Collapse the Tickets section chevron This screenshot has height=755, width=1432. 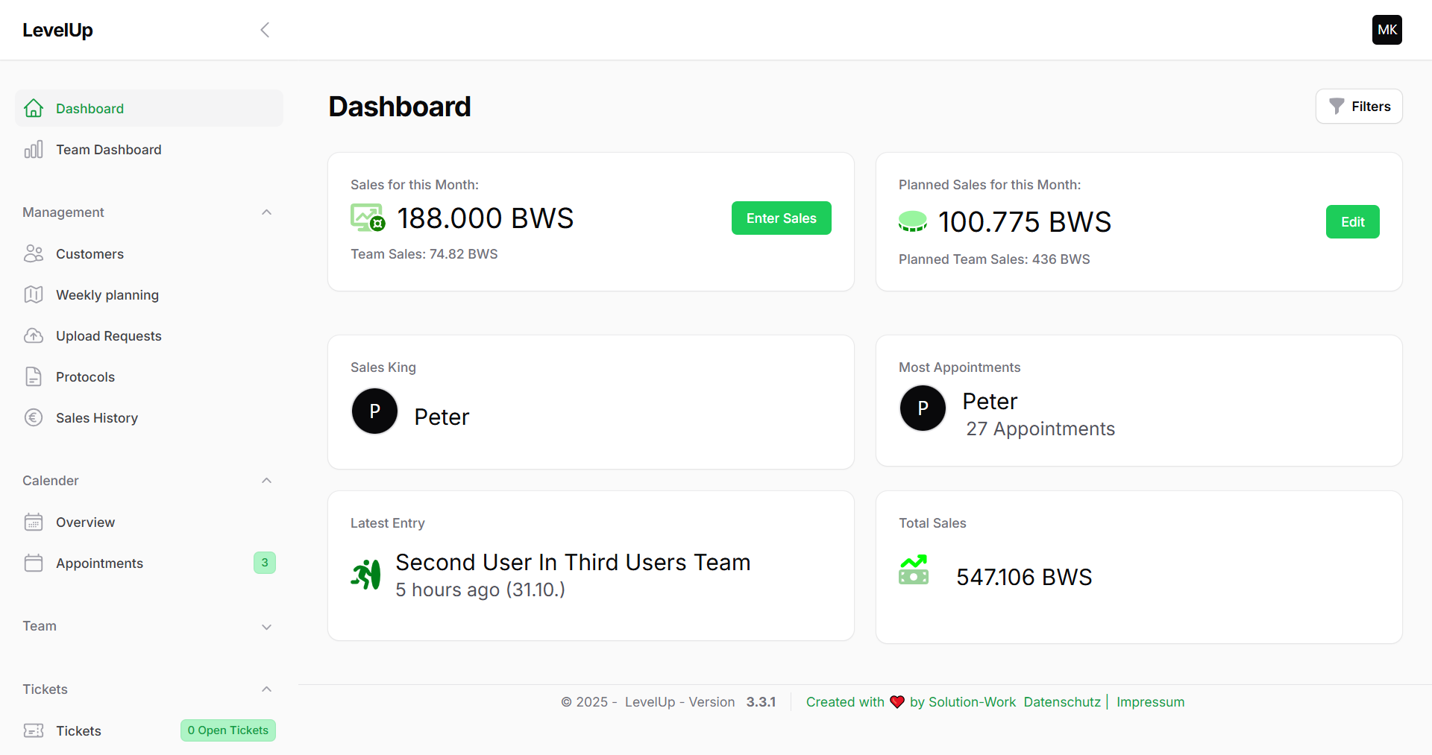tap(266, 689)
